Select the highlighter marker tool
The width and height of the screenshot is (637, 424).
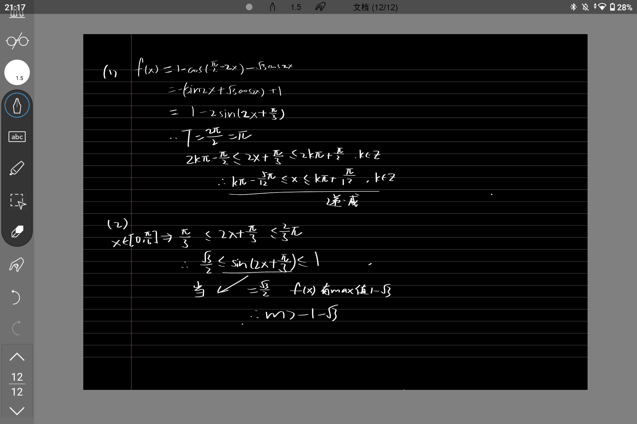[x=17, y=168]
